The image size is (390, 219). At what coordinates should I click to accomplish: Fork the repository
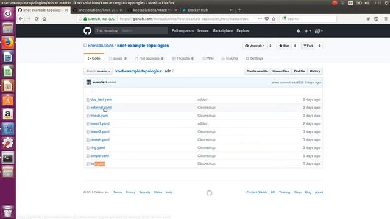(x=309, y=46)
